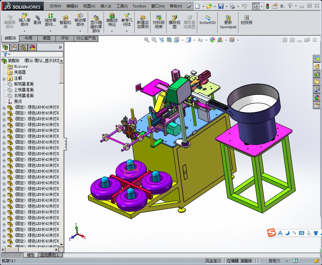Click the Design Library icon in the task pane

point(317,74)
